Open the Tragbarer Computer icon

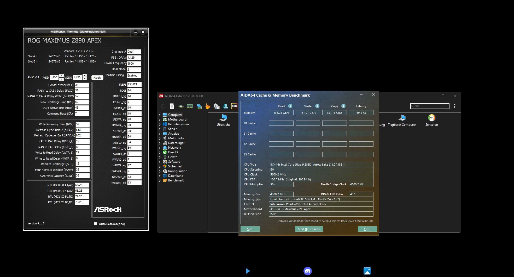coord(402,118)
